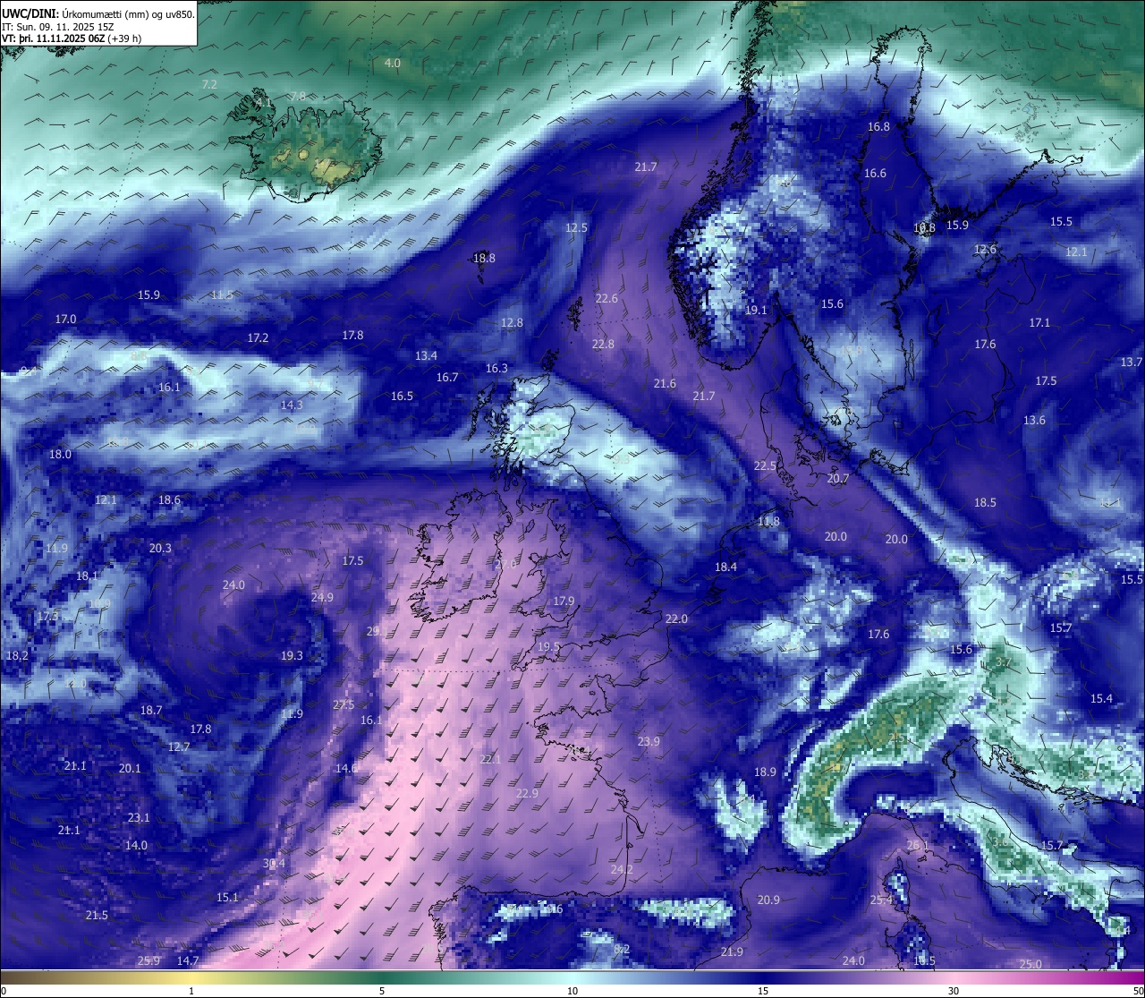The width and height of the screenshot is (1145, 998).
Task: Select the 16.6 value below 16.8
Action: coord(875,174)
